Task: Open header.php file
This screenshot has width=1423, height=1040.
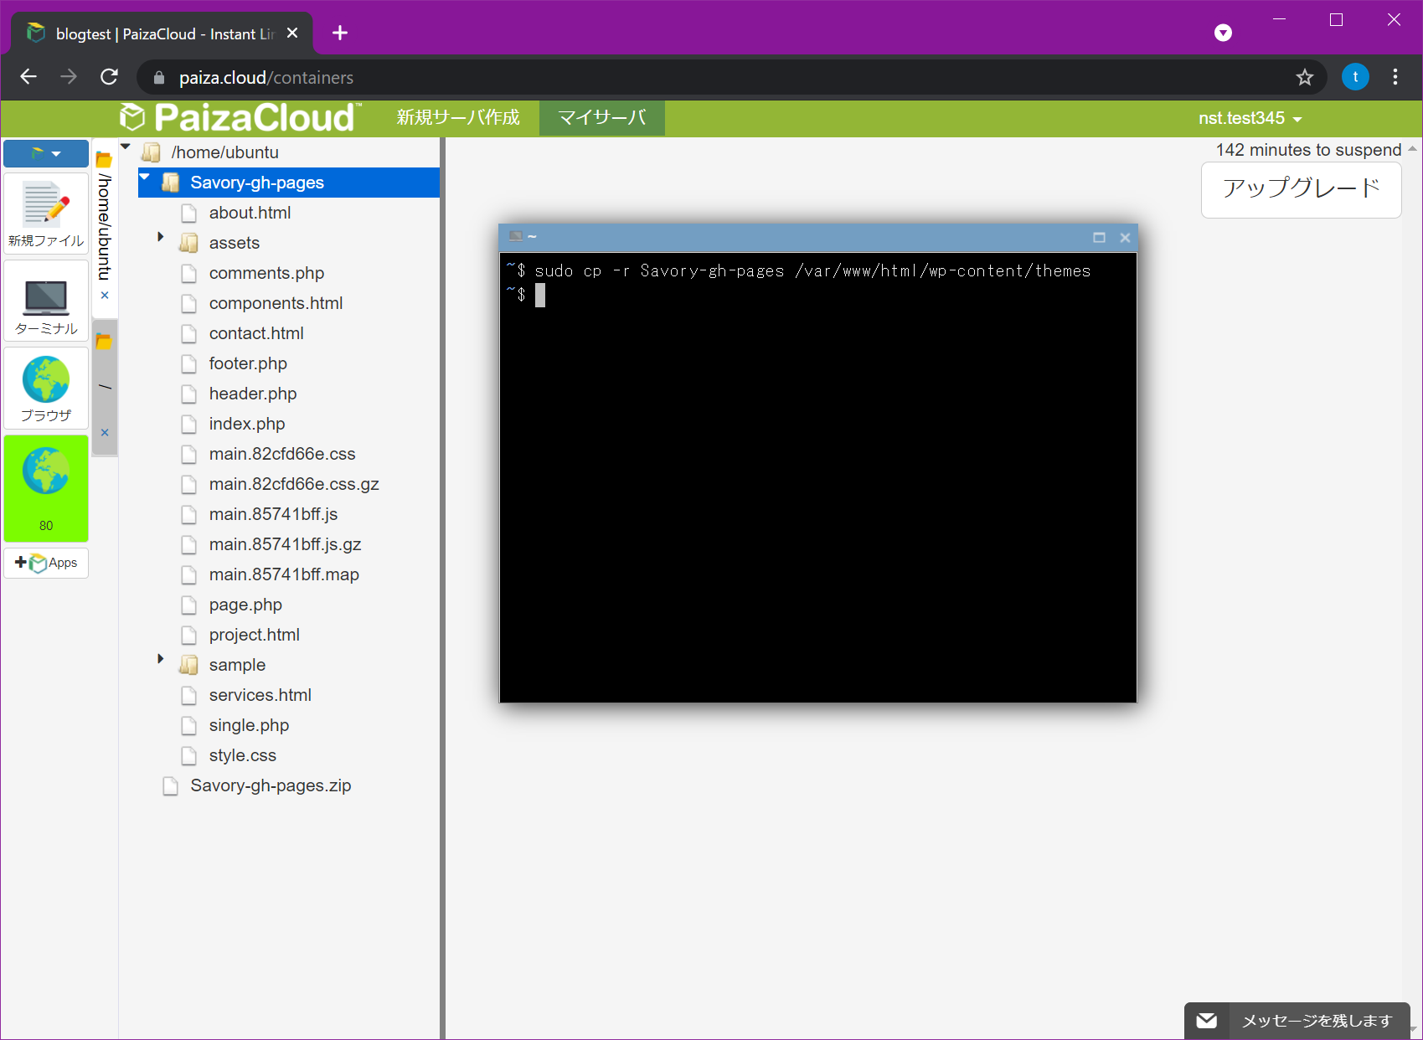Action: (x=253, y=394)
